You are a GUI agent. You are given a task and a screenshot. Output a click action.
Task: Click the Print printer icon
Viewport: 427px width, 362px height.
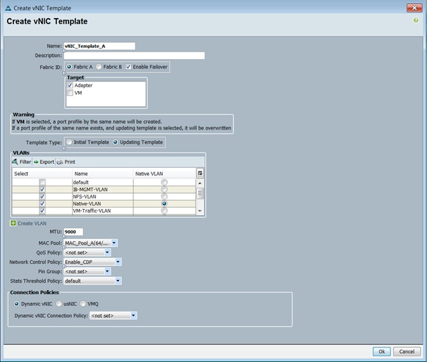pyautogui.click(x=60, y=162)
